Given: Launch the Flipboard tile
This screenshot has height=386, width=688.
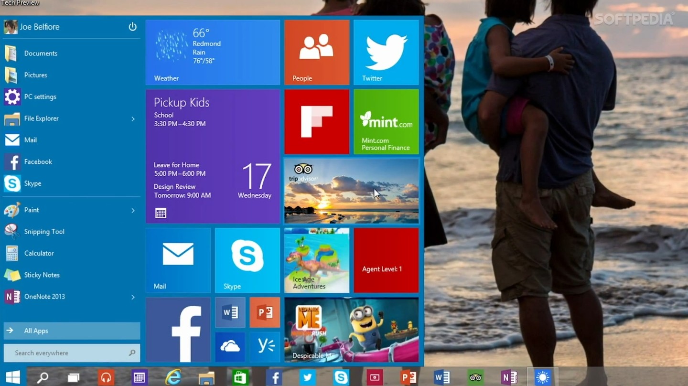Looking at the screenshot, I should [317, 122].
